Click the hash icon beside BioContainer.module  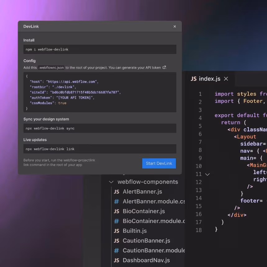(116, 221)
